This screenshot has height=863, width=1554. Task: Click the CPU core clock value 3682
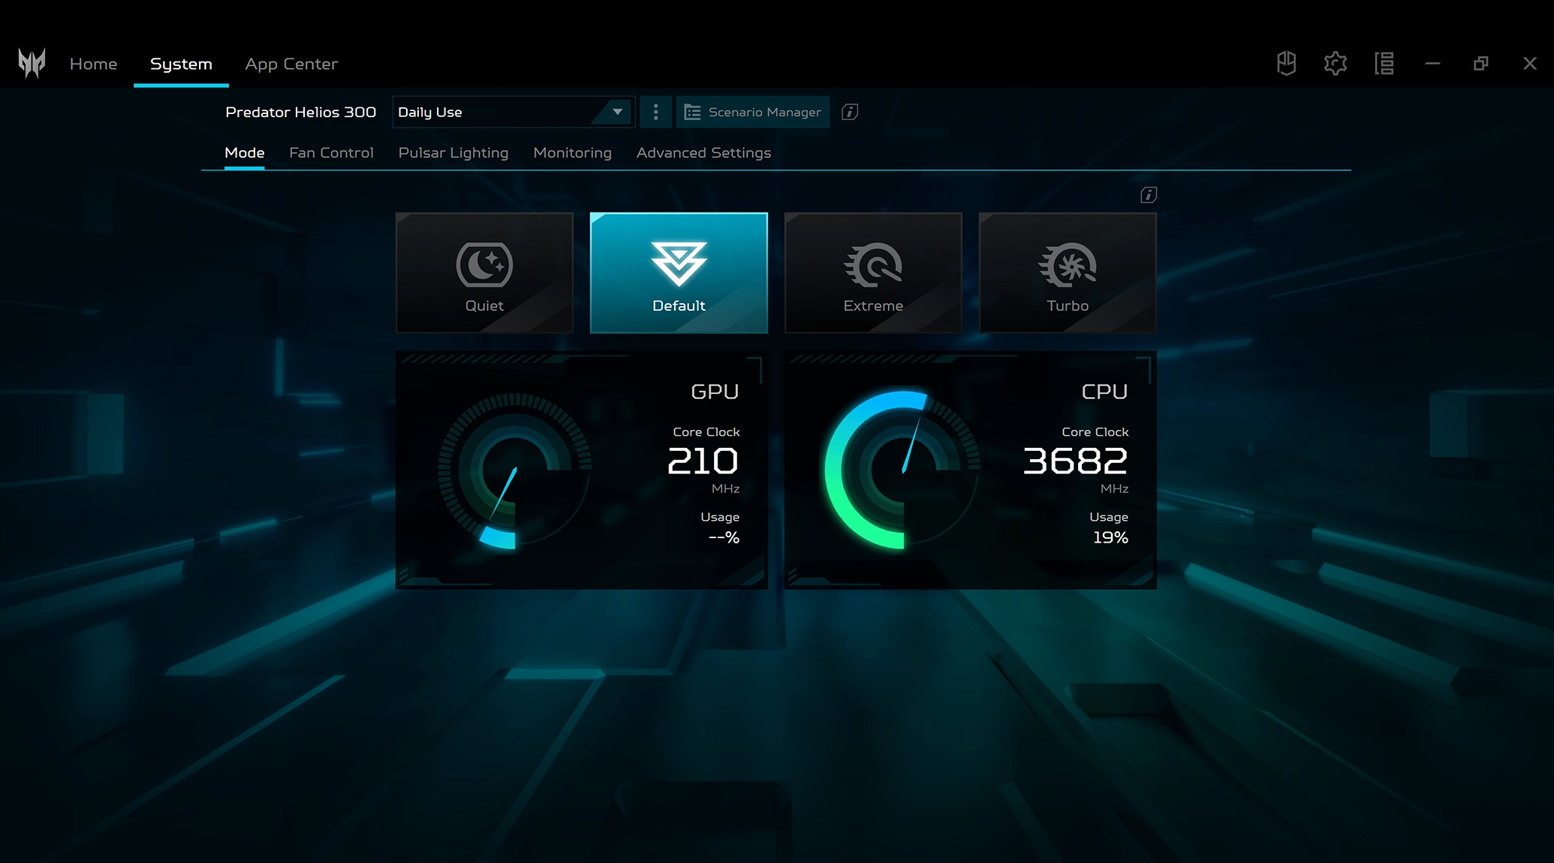[x=1075, y=461]
